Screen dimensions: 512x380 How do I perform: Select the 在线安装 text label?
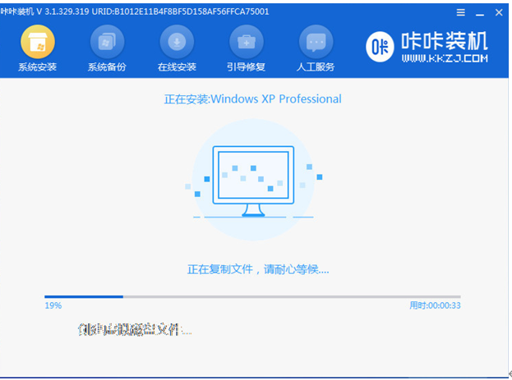[x=176, y=66]
